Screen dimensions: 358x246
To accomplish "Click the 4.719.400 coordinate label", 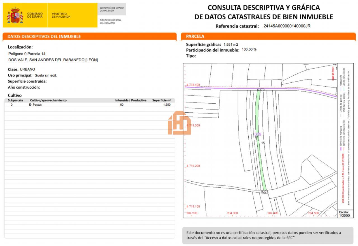I will [193, 85].
